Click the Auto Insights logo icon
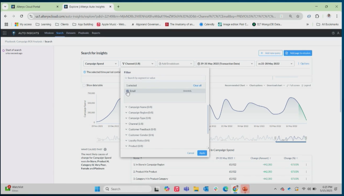The image size is (344, 196). (x=13, y=33)
